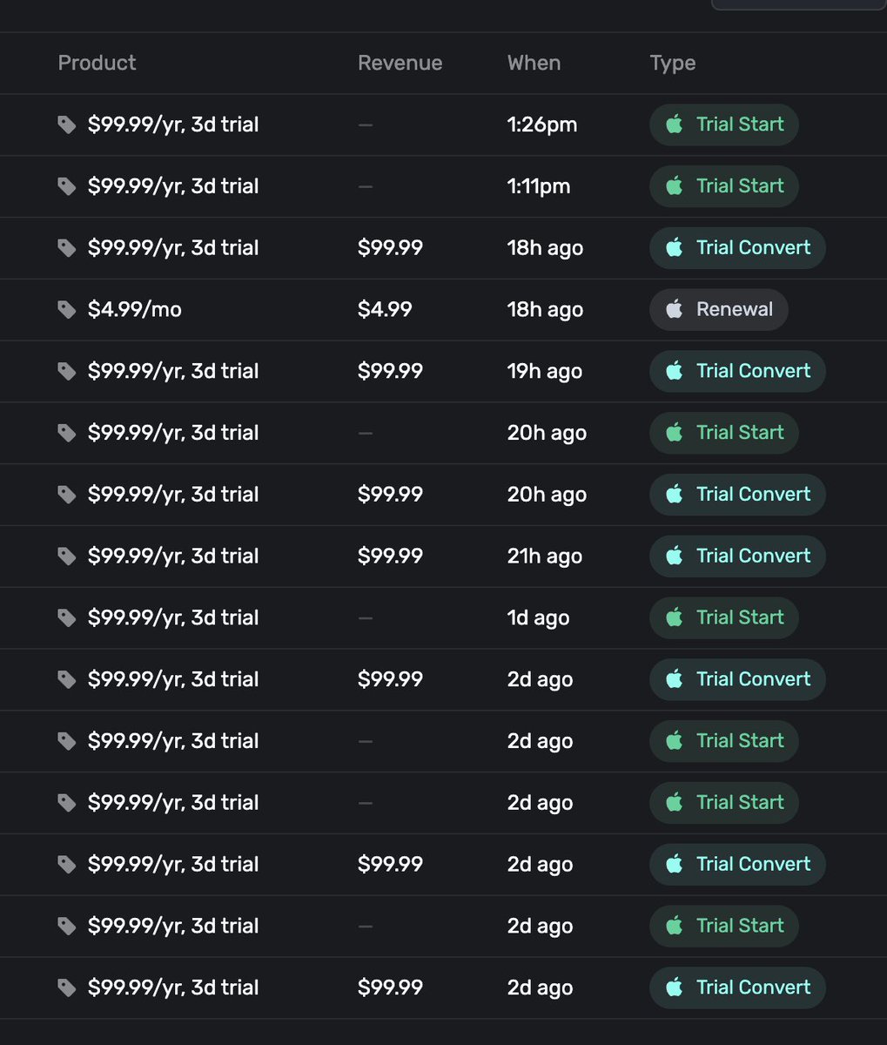Click the tag icon in the 21h ago row
887x1045 pixels.
pyautogui.click(x=67, y=556)
